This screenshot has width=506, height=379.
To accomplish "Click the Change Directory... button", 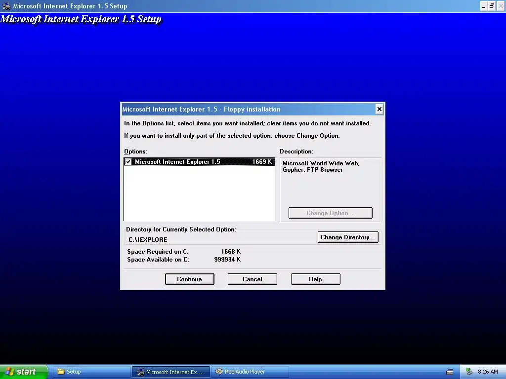I will click(x=348, y=237).
